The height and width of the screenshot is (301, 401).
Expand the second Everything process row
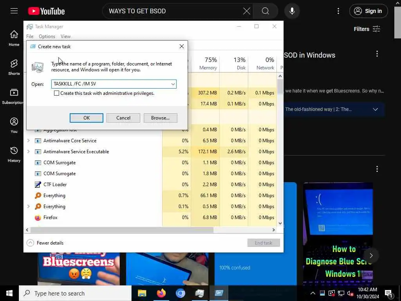click(x=28, y=206)
